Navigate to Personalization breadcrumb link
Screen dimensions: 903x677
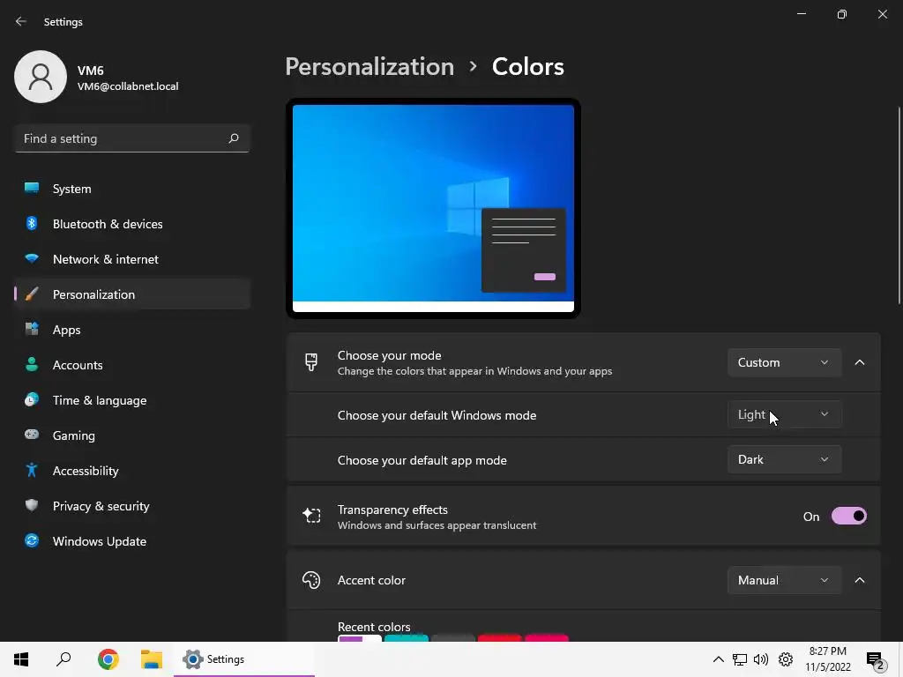pyautogui.click(x=369, y=67)
